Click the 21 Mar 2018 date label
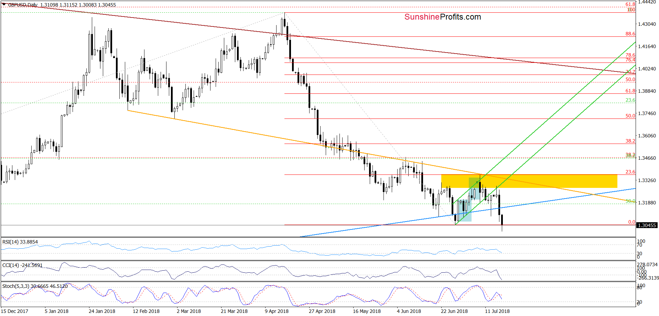Viewport: 659px width, 316px height. click(234, 311)
